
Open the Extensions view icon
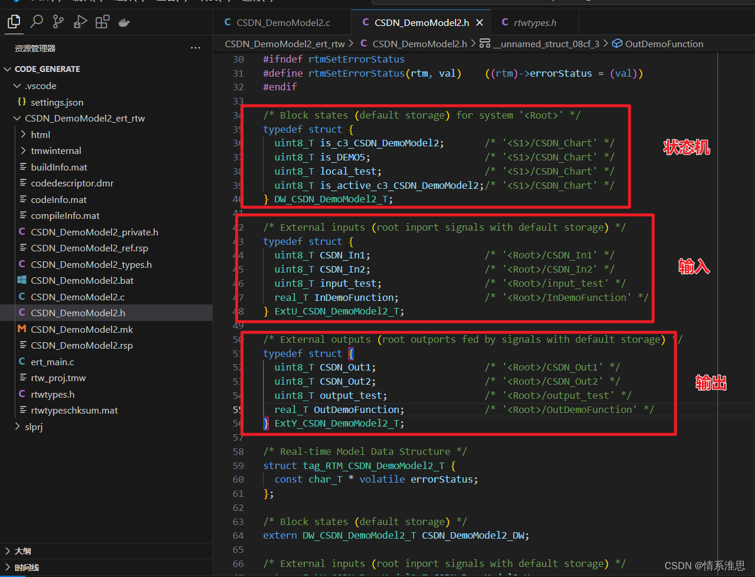point(103,22)
